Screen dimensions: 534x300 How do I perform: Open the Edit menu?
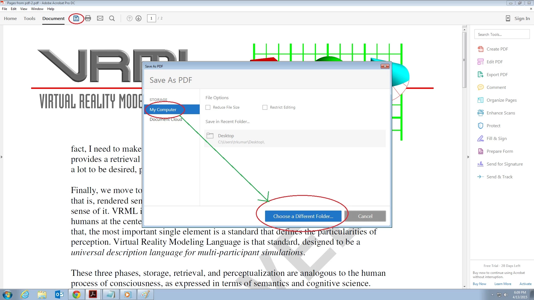13,9
